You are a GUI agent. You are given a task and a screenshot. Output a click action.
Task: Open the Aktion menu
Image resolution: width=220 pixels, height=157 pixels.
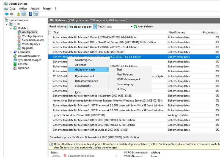23,9
